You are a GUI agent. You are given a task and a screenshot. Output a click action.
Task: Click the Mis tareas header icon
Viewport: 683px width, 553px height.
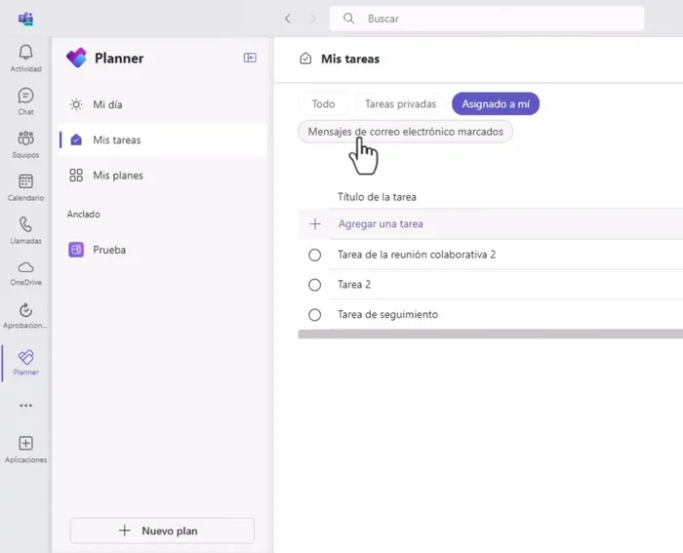pyautogui.click(x=305, y=59)
